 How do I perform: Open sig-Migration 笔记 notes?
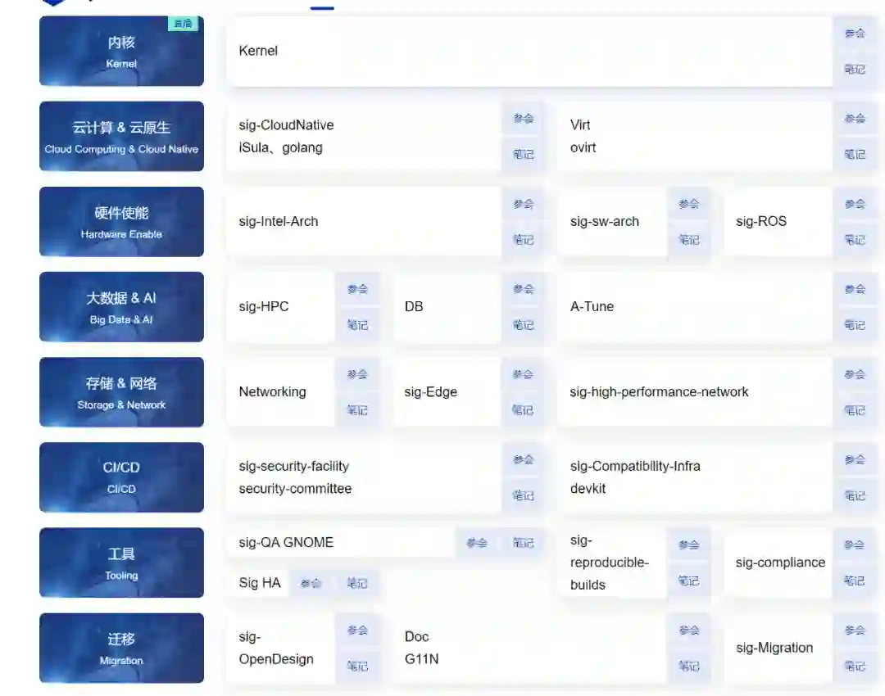click(x=855, y=666)
